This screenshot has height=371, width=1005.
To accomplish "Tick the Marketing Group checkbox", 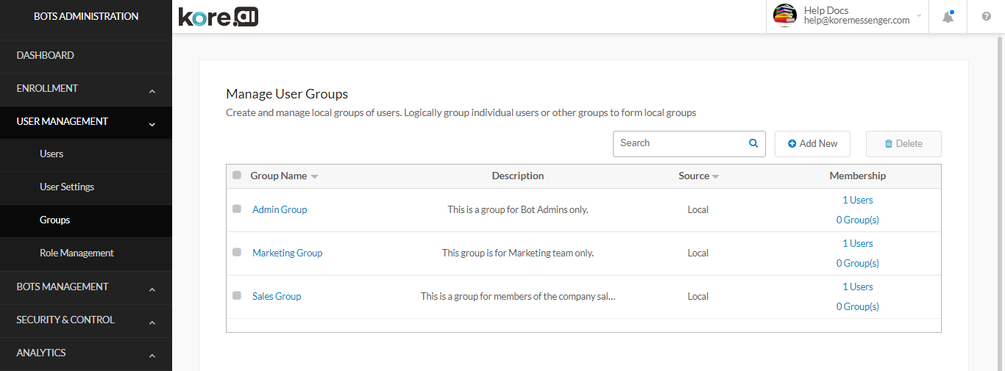I will pyautogui.click(x=237, y=252).
